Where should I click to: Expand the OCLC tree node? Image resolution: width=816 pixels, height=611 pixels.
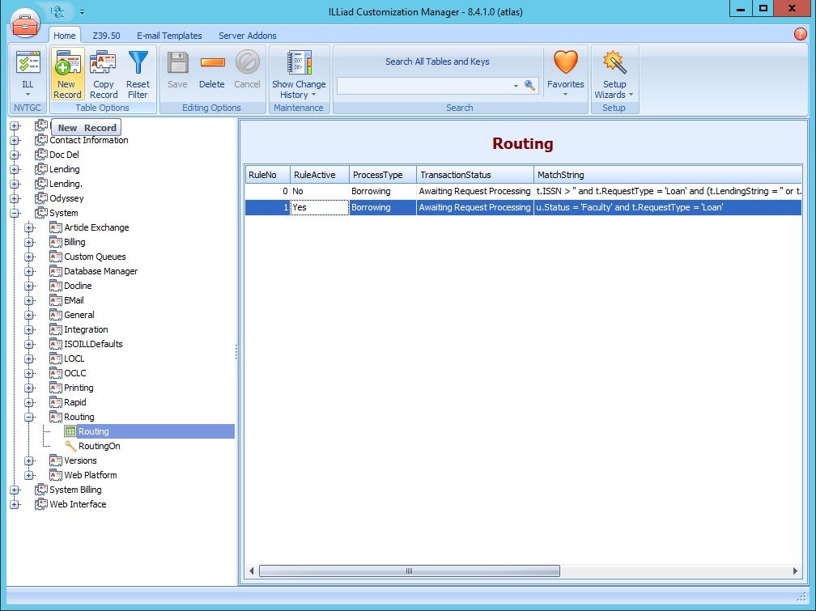[28, 373]
